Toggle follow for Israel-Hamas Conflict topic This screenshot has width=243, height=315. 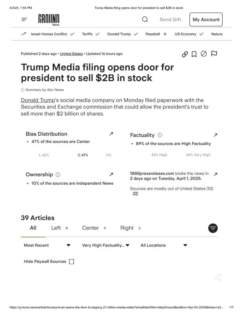72,34
